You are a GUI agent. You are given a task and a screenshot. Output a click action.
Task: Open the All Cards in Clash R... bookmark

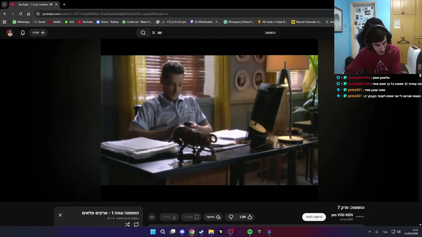(272, 22)
